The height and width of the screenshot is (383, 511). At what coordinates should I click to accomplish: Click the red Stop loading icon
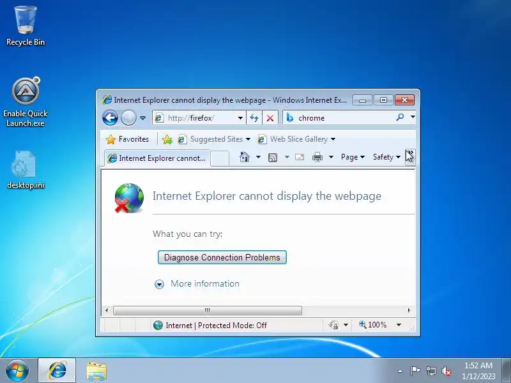[x=270, y=118]
